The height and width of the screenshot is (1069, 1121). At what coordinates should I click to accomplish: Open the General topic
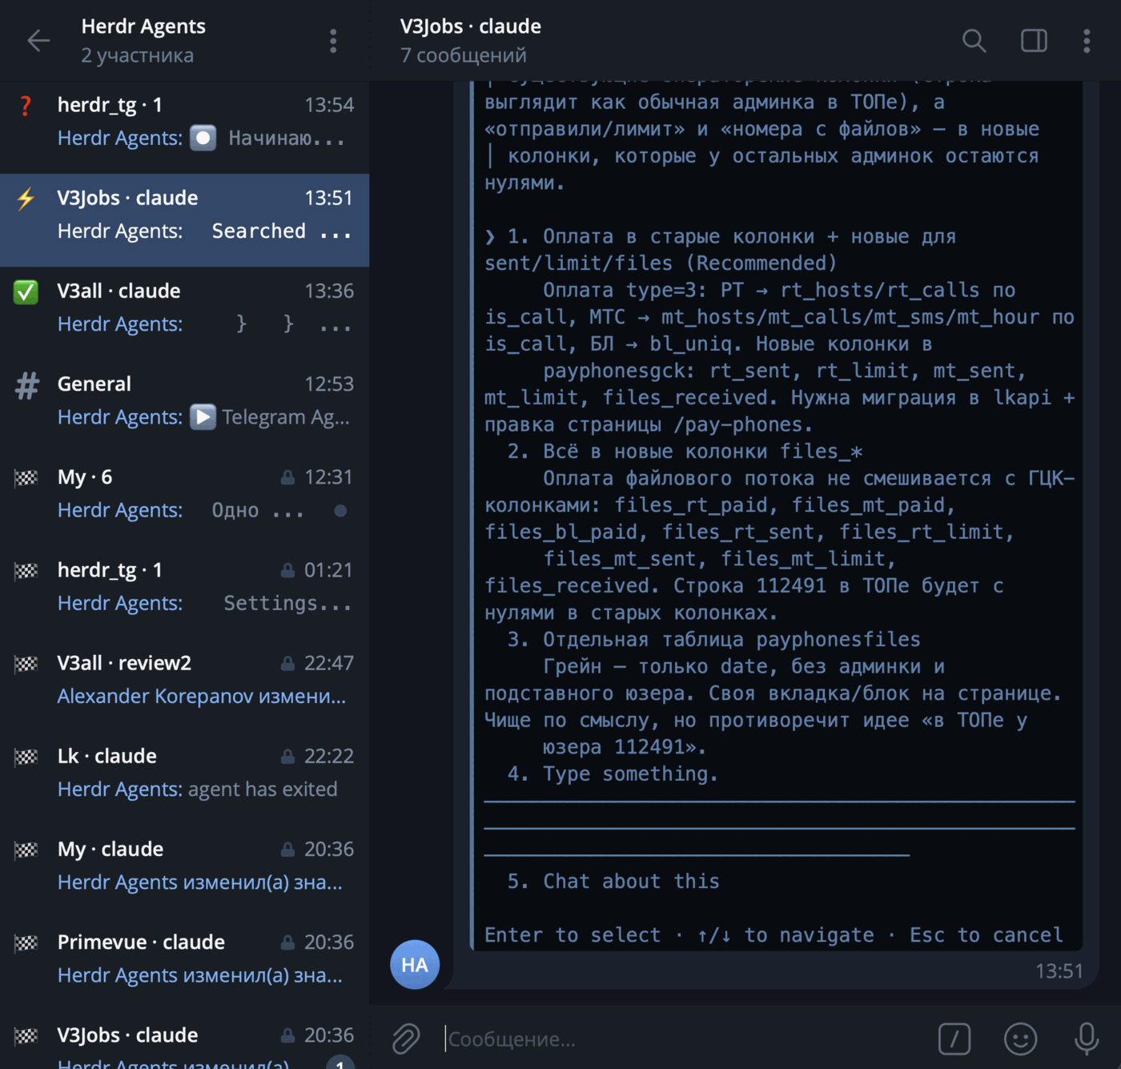[184, 406]
